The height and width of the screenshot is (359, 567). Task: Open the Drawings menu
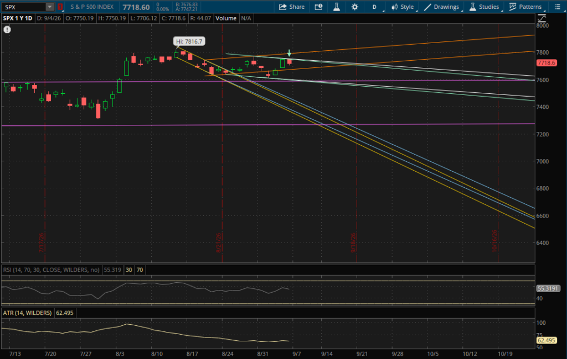(441, 7)
